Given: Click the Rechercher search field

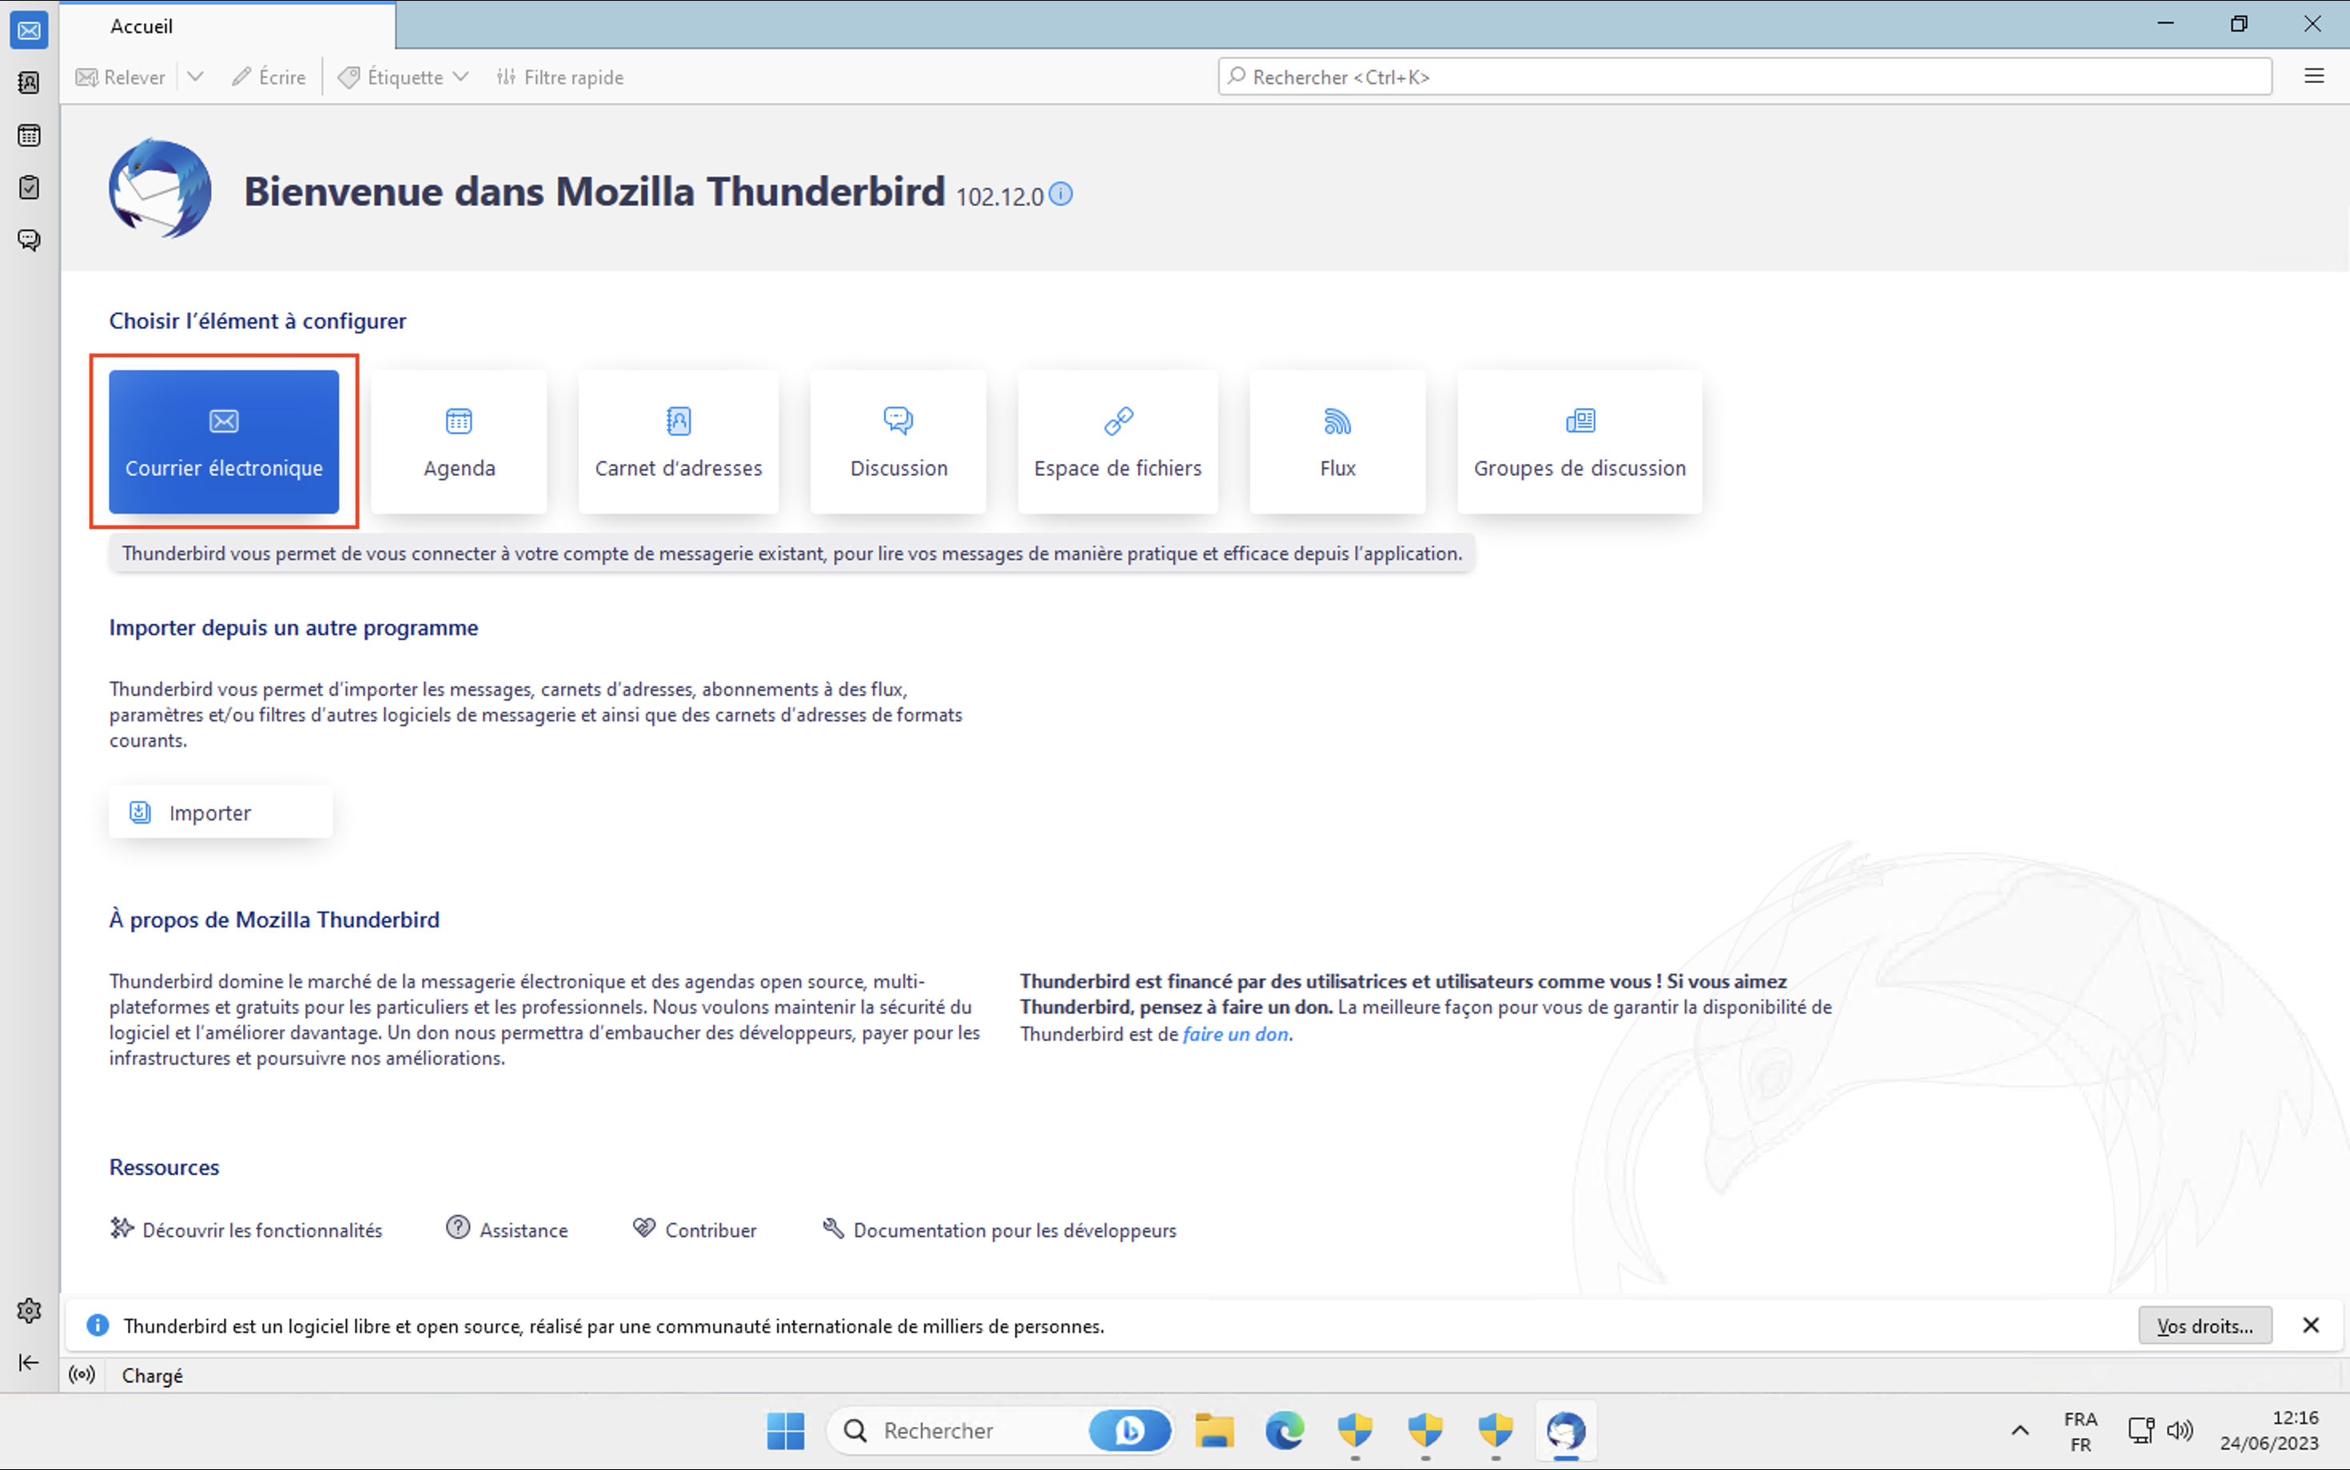Looking at the screenshot, I should pyautogui.click(x=1745, y=77).
